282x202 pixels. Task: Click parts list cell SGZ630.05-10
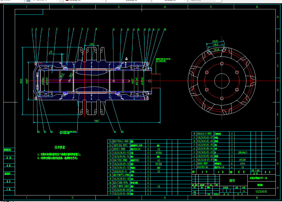(x=121, y=179)
